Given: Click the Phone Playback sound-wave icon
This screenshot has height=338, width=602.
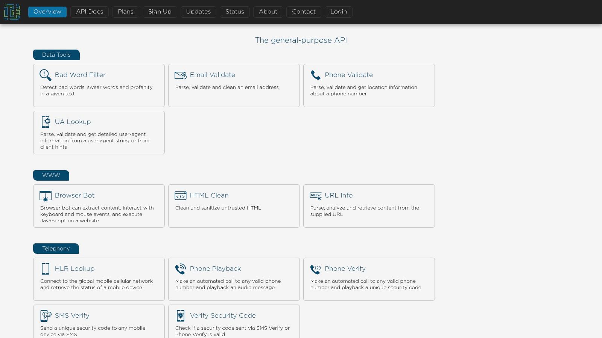Looking at the screenshot, I should tap(180, 269).
